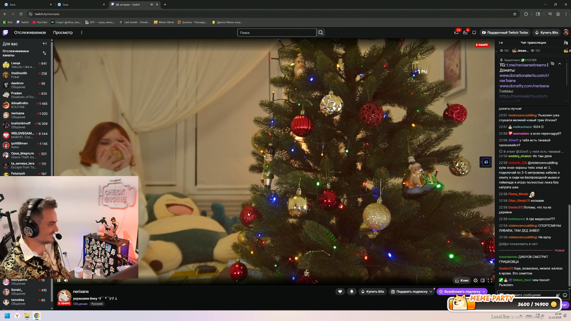Toggle theatre mode on the player
The image size is (571, 321).
(x=483, y=280)
